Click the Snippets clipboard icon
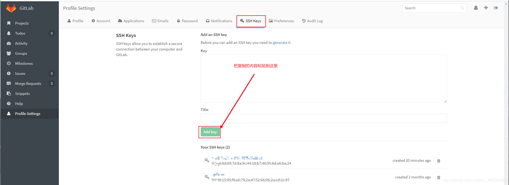The height and width of the screenshot is (185, 509). [9, 94]
